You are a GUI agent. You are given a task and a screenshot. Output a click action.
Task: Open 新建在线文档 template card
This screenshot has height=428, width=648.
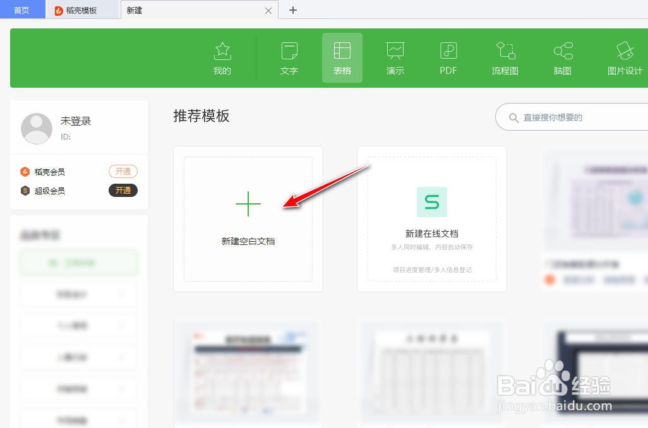(431, 219)
